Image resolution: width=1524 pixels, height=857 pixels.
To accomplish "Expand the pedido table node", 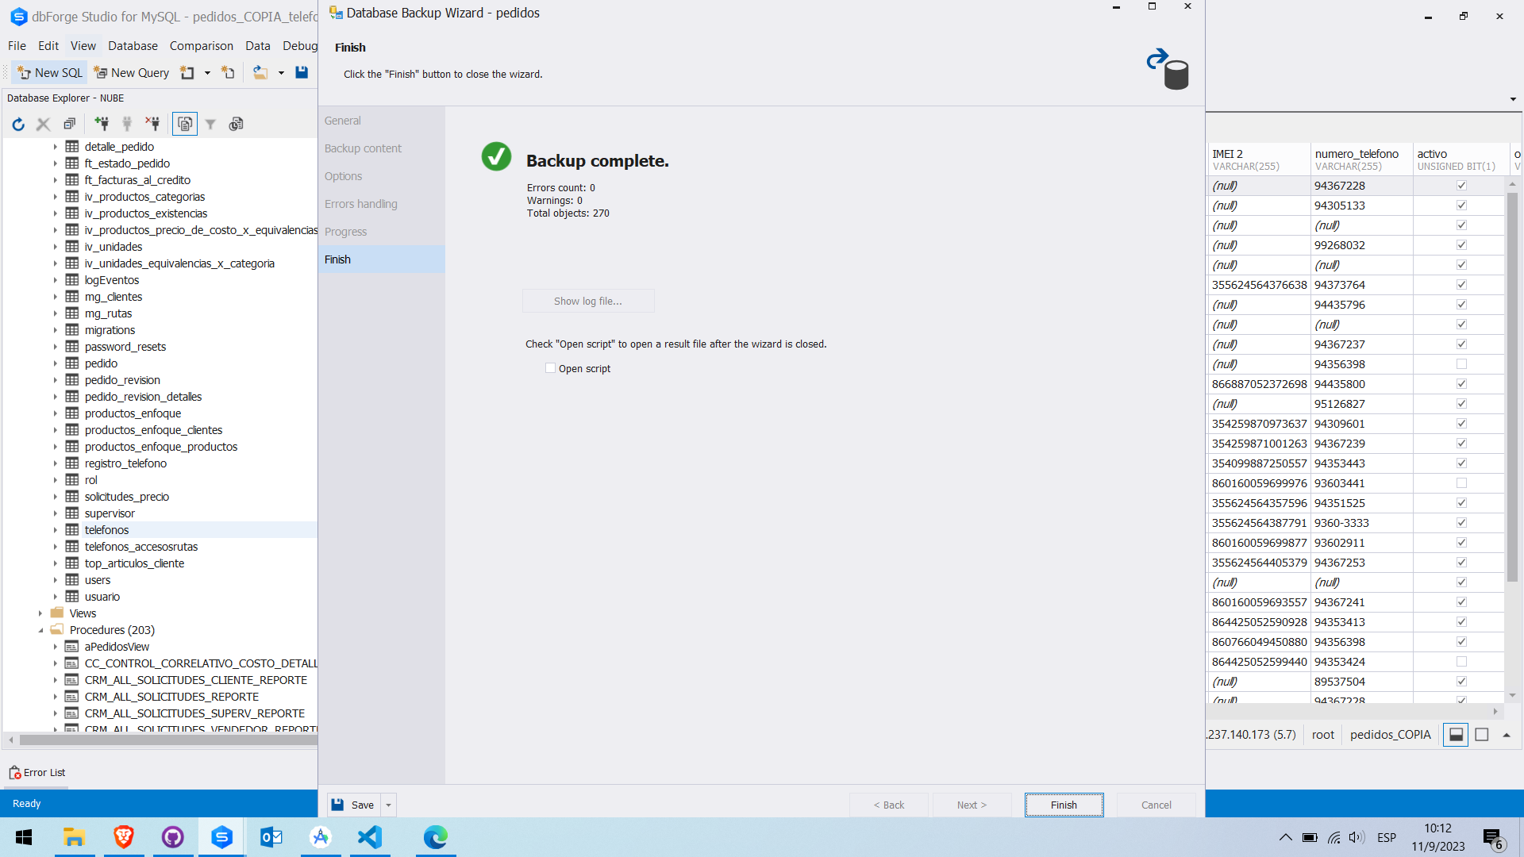I will [56, 363].
